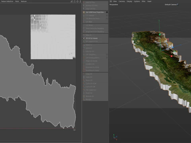
Task: Click the Paste UV command
Action: pos(95,77)
